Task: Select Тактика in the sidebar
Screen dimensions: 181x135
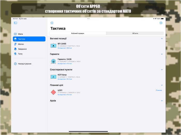Action: (x=29, y=39)
